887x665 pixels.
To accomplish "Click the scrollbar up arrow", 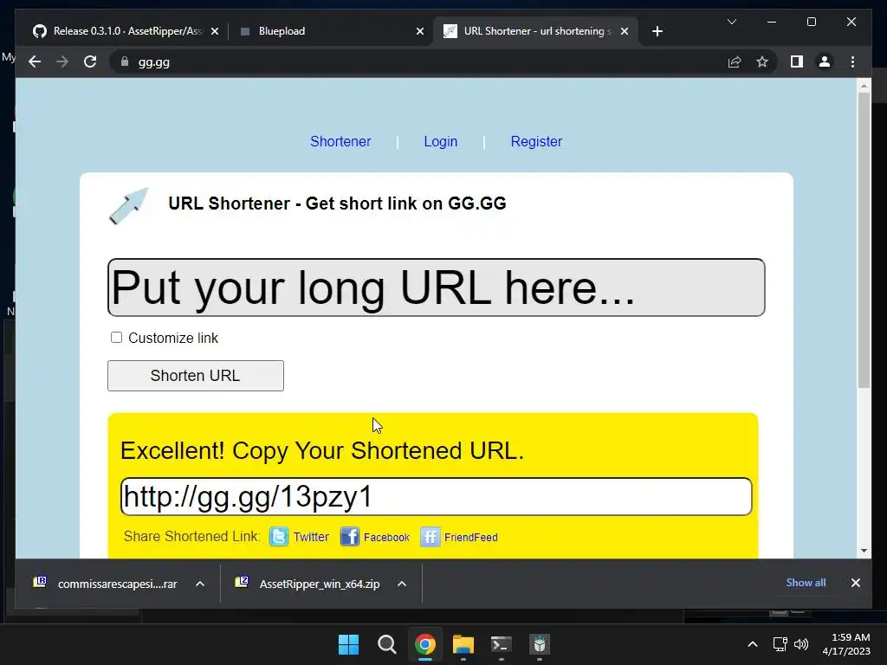I will pos(864,86).
